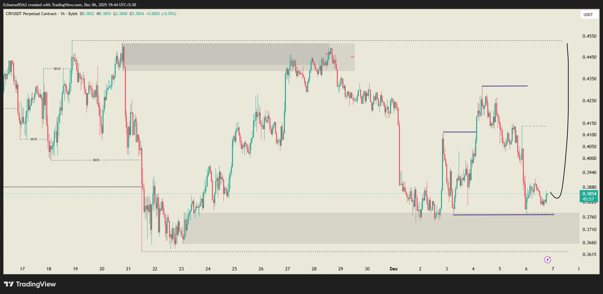
Task: Click the TradingView logo
Action: tap(30, 284)
